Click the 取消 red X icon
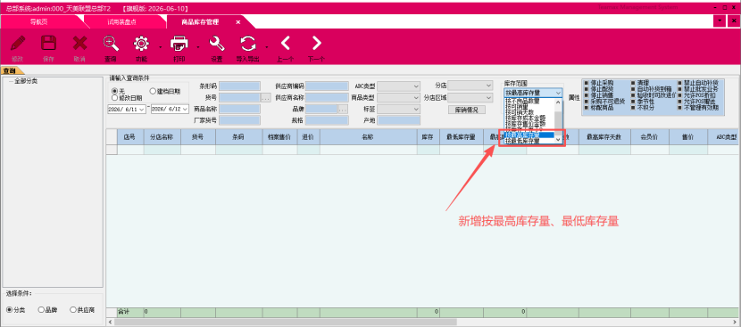This screenshot has width=741, height=327. (79, 44)
